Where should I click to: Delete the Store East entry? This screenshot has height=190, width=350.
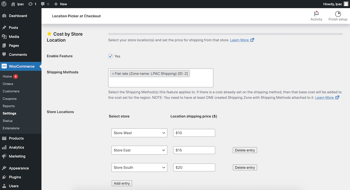[x=245, y=150]
